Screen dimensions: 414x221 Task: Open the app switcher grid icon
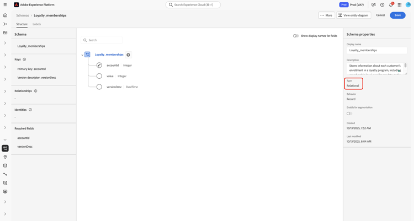point(400,5)
